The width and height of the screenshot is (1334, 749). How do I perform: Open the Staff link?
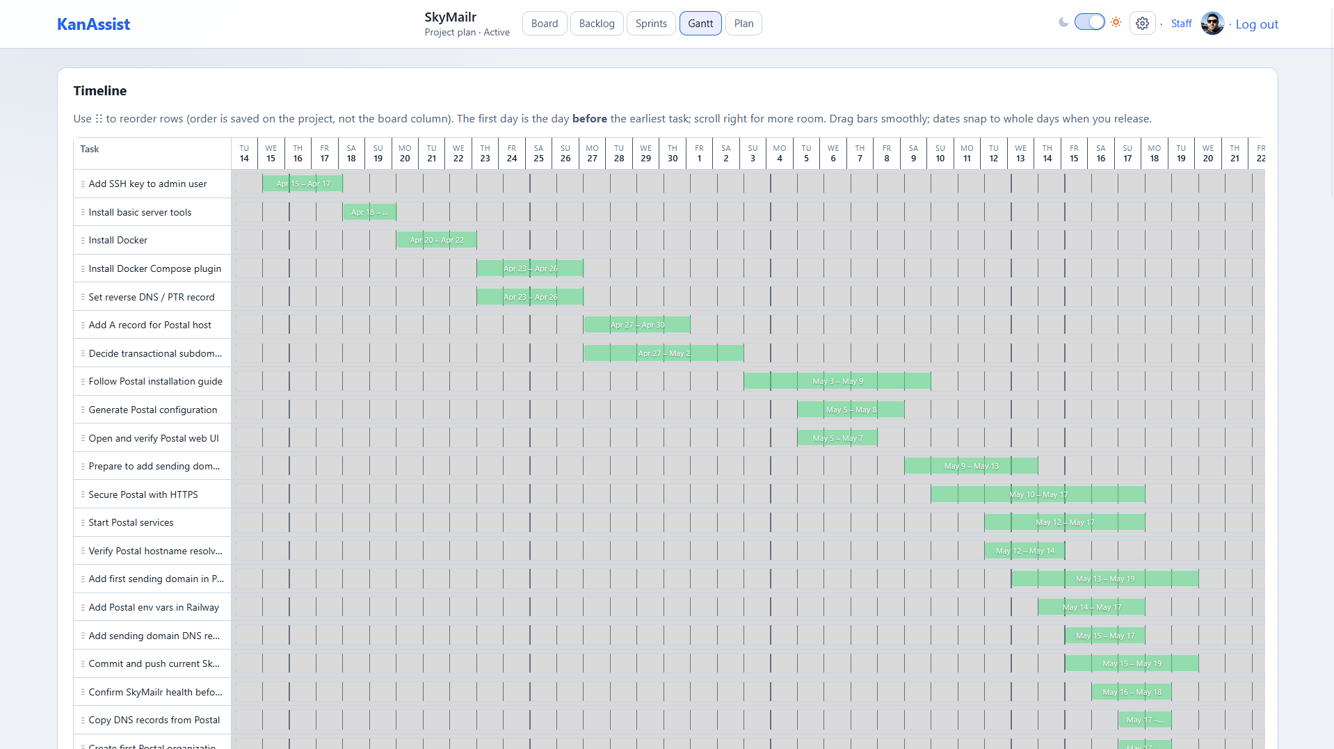1181,24
